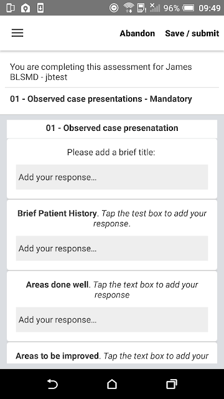Tap the brief title response field
224x399 pixels.
(112, 177)
